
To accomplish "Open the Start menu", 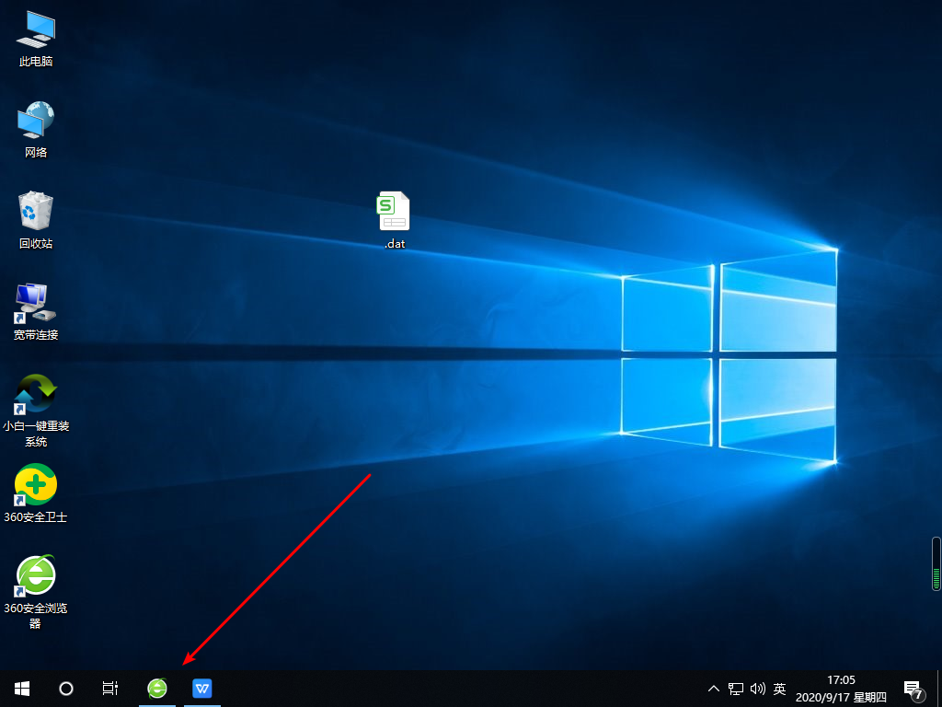I will tap(21, 688).
